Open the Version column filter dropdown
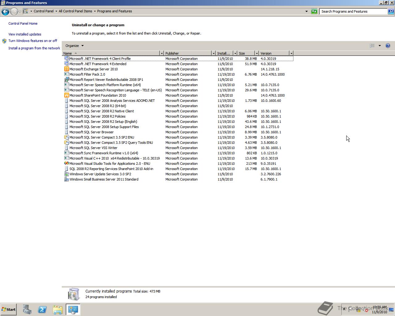 coord(291,53)
